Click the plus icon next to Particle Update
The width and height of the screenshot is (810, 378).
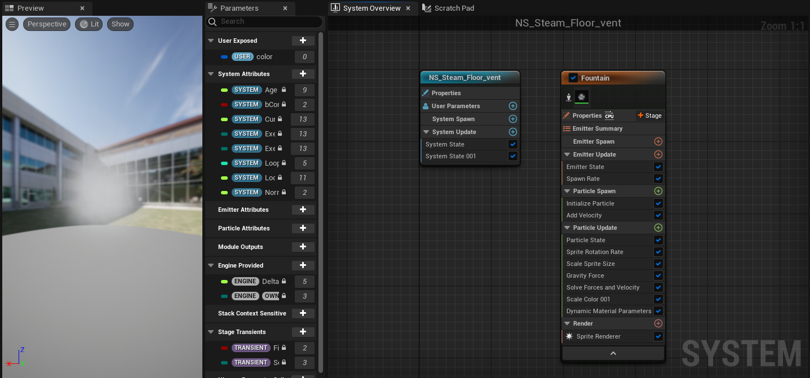click(x=658, y=228)
